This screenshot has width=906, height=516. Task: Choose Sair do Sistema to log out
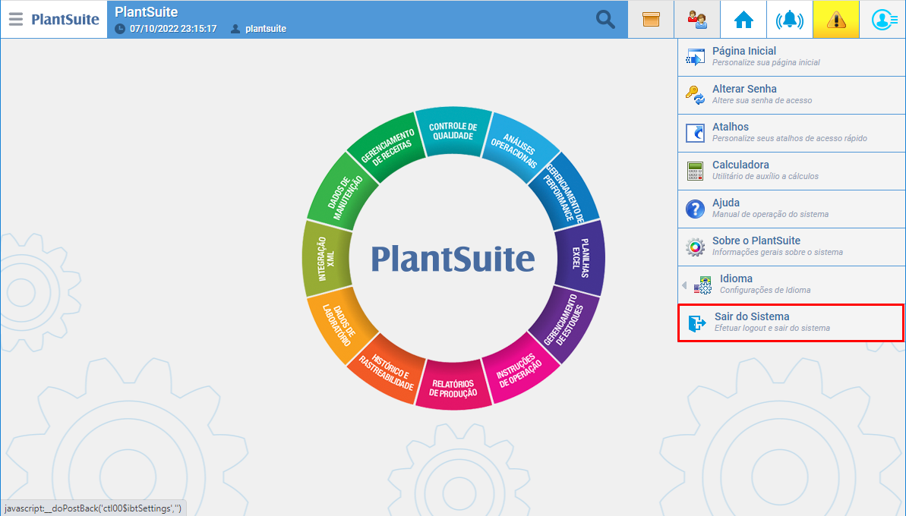[x=791, y=322]
